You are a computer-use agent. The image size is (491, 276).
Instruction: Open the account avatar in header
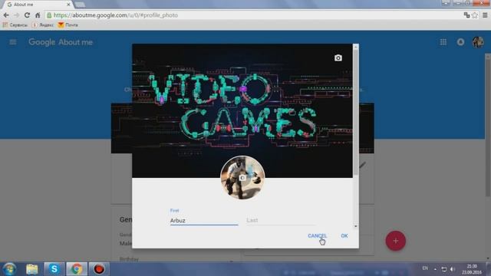click(478, 42)
